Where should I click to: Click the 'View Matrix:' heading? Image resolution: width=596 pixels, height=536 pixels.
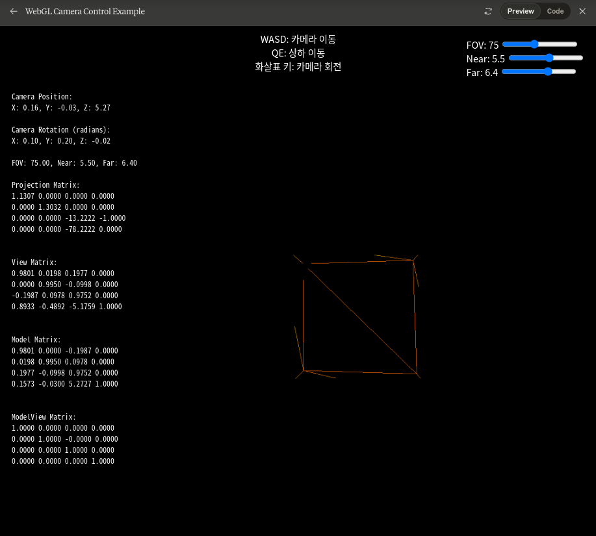pos(34,262)
